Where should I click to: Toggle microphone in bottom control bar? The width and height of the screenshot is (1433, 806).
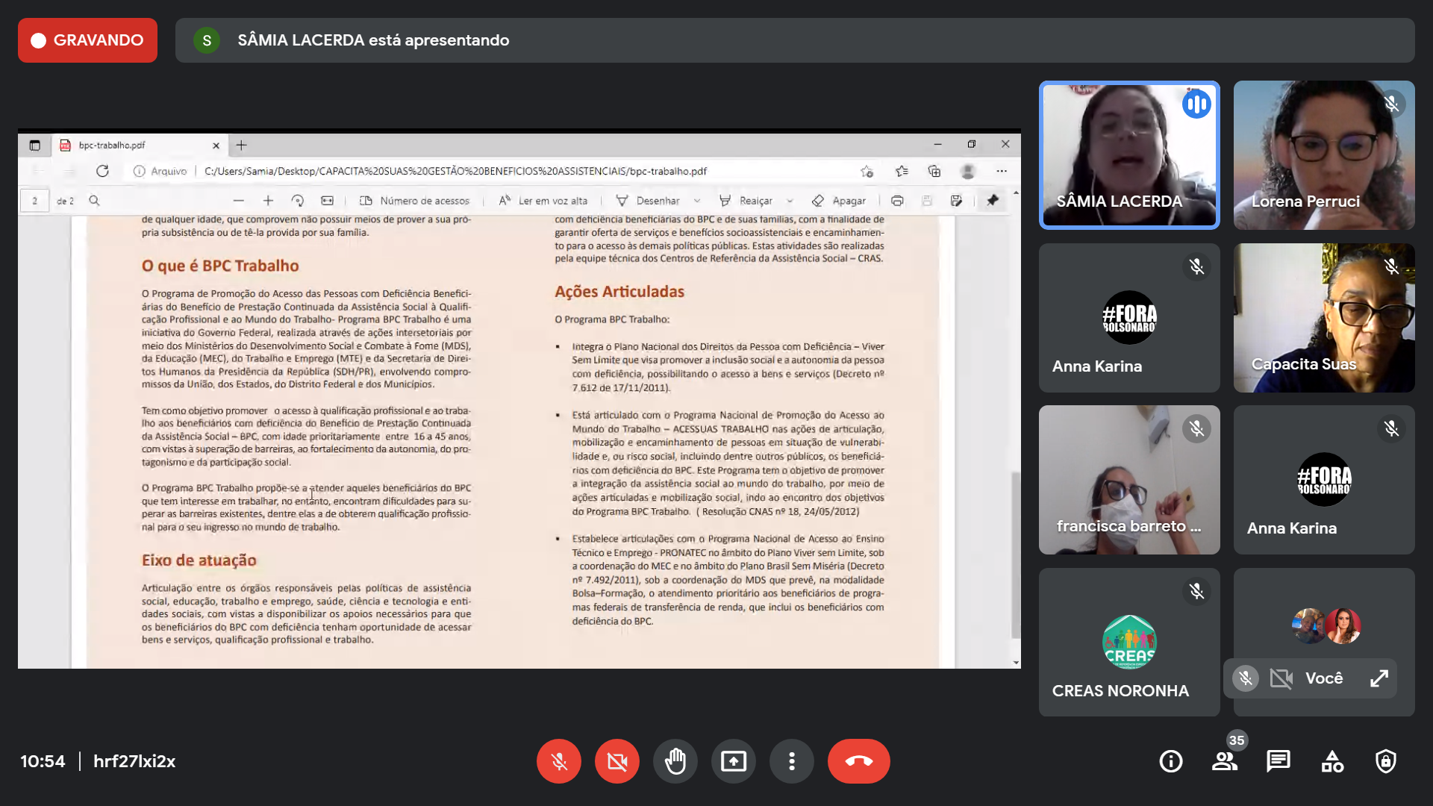pos(559,761)
